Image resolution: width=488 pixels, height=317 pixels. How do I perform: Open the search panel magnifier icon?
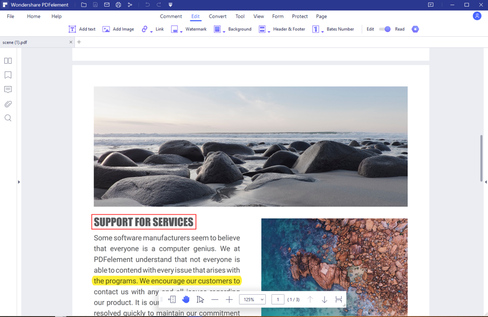(8, 118)
